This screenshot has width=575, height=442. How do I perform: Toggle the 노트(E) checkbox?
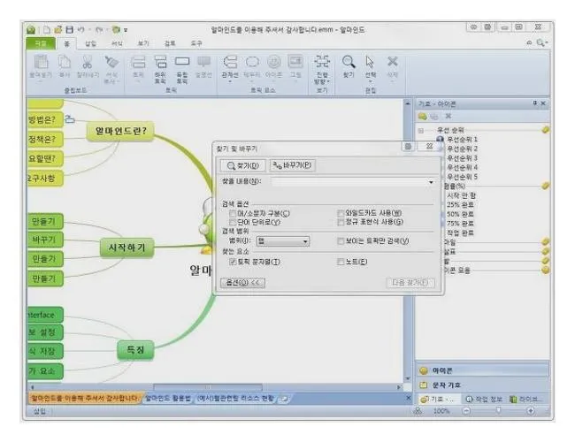click(x=341, y=262)
